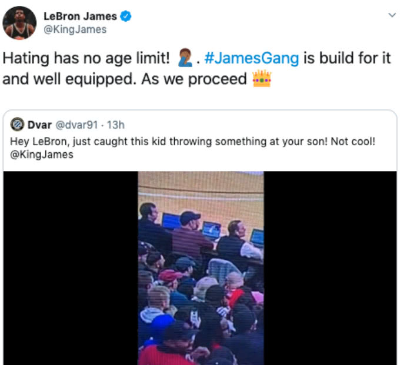Image resolution: width=407 pixels, height=365 pixels.
Task: Open the LeBron James display name
Action: pyautogui.click(x=80, y=16)
